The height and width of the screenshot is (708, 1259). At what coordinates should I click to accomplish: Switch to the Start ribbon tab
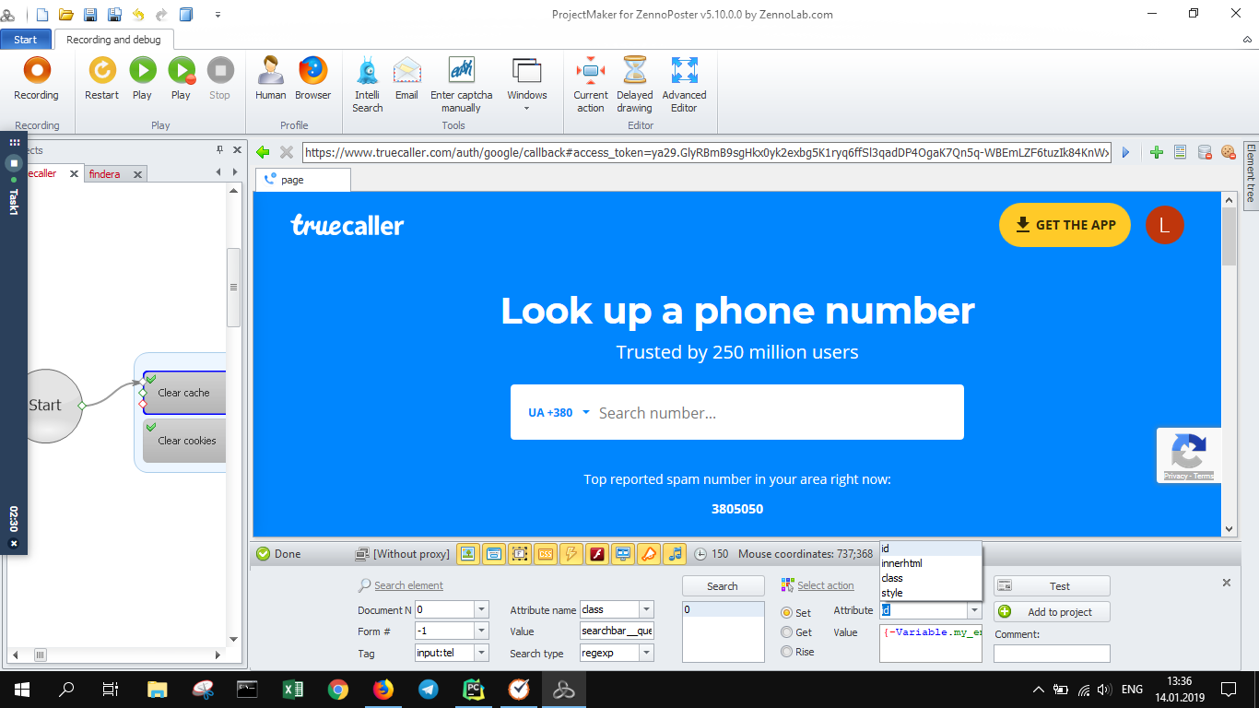tap(26, 40)
